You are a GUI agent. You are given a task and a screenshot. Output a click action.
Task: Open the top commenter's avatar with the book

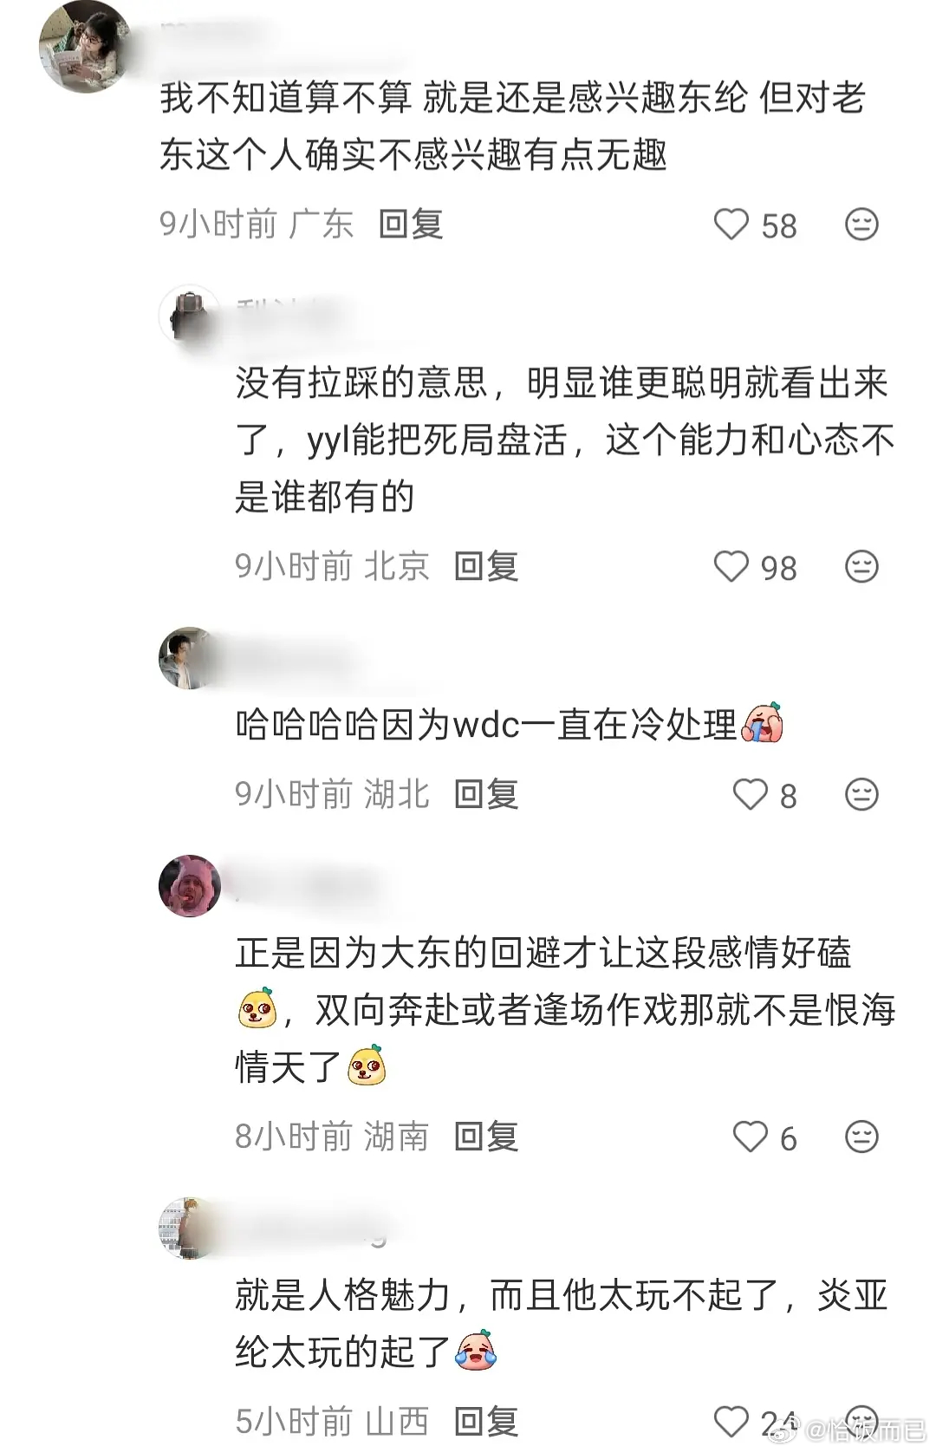(85, 45)
